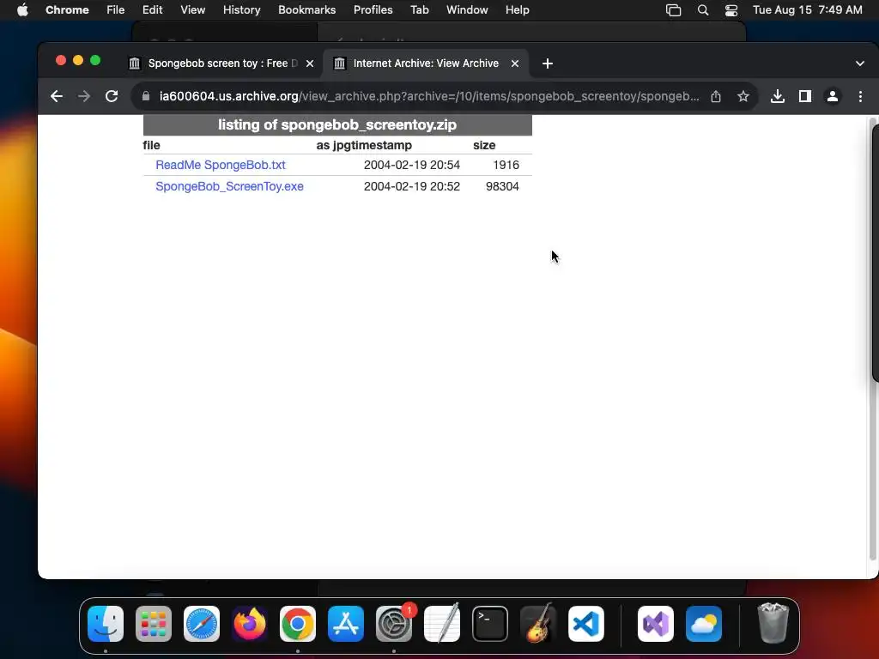Open a new tab with plus button

pyautogui.click(x=548, y=63)
